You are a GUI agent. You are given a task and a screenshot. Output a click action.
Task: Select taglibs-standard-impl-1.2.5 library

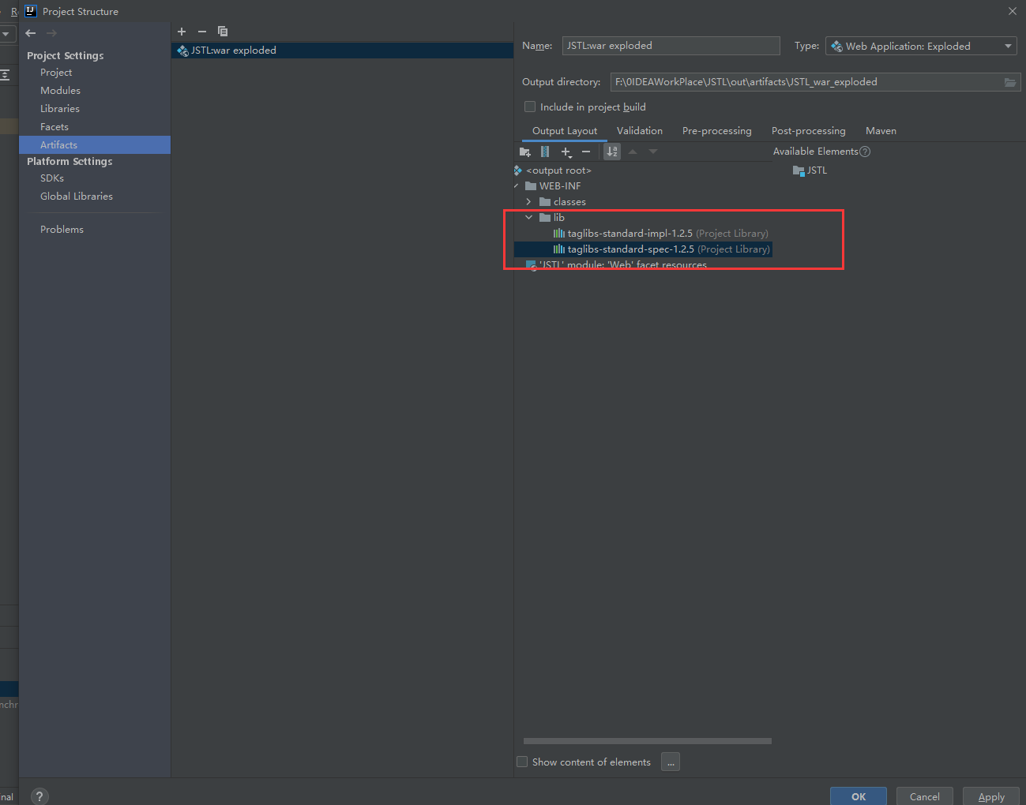click(660, 234)
